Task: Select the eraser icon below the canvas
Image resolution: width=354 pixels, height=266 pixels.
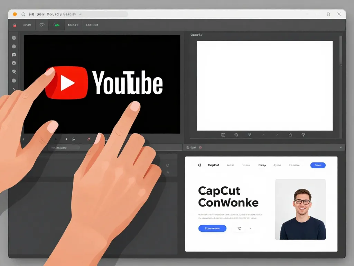Action: click(x=66, y=139)
